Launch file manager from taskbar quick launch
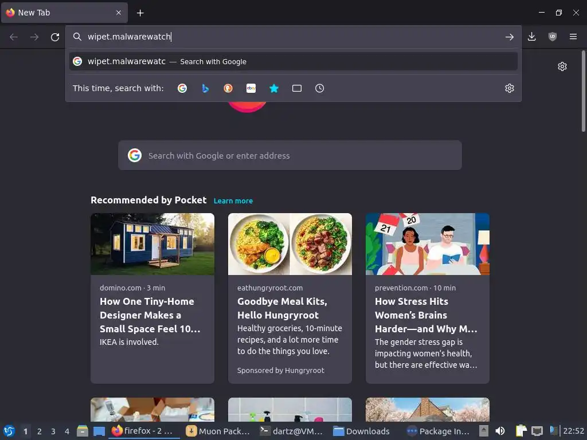 pyautogui.click(x=83, y=431)
